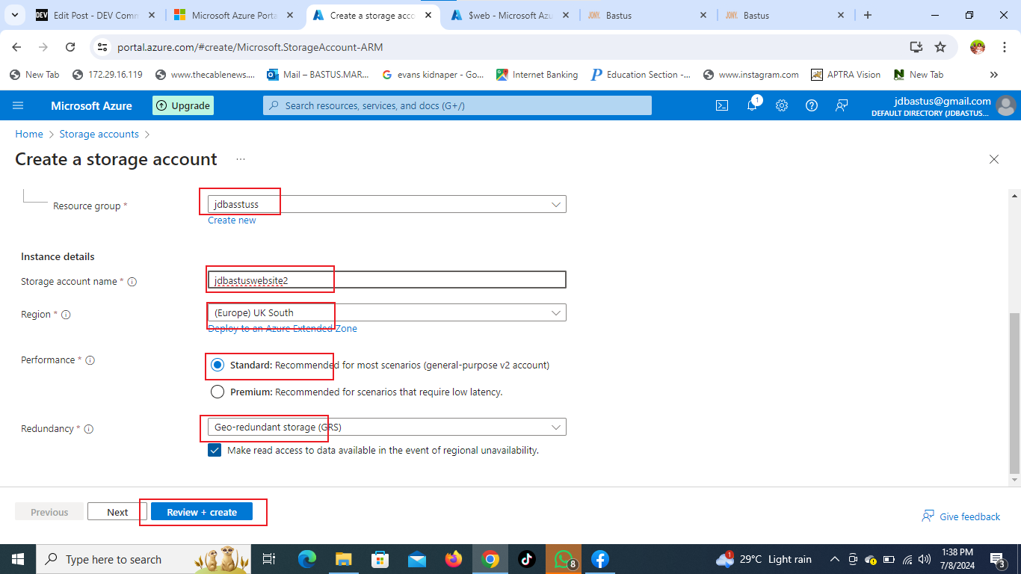Viewport: 1021px width, 574px height.
Task: Launch Microsoft Edge from the taskbar
Action: (x=307, y=559)
